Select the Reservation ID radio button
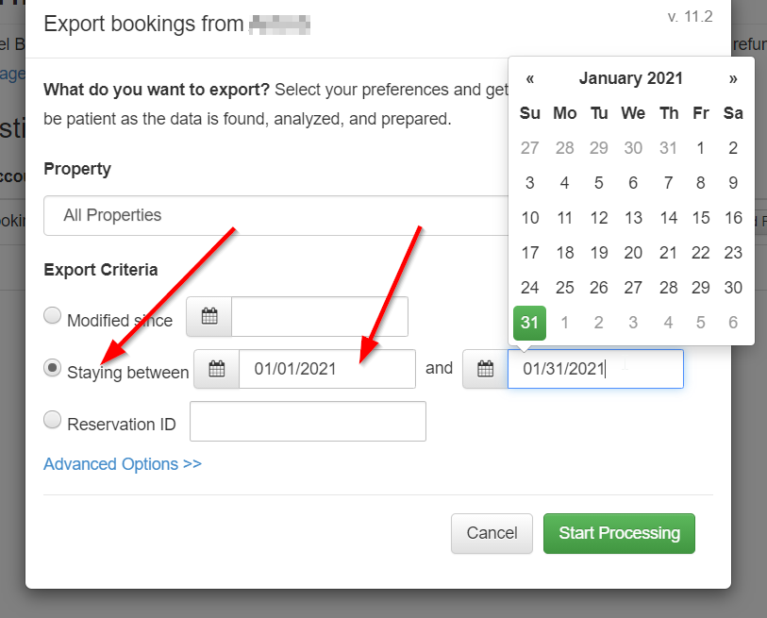The width and height of the screenshot is (767, 618). [52, 421]
